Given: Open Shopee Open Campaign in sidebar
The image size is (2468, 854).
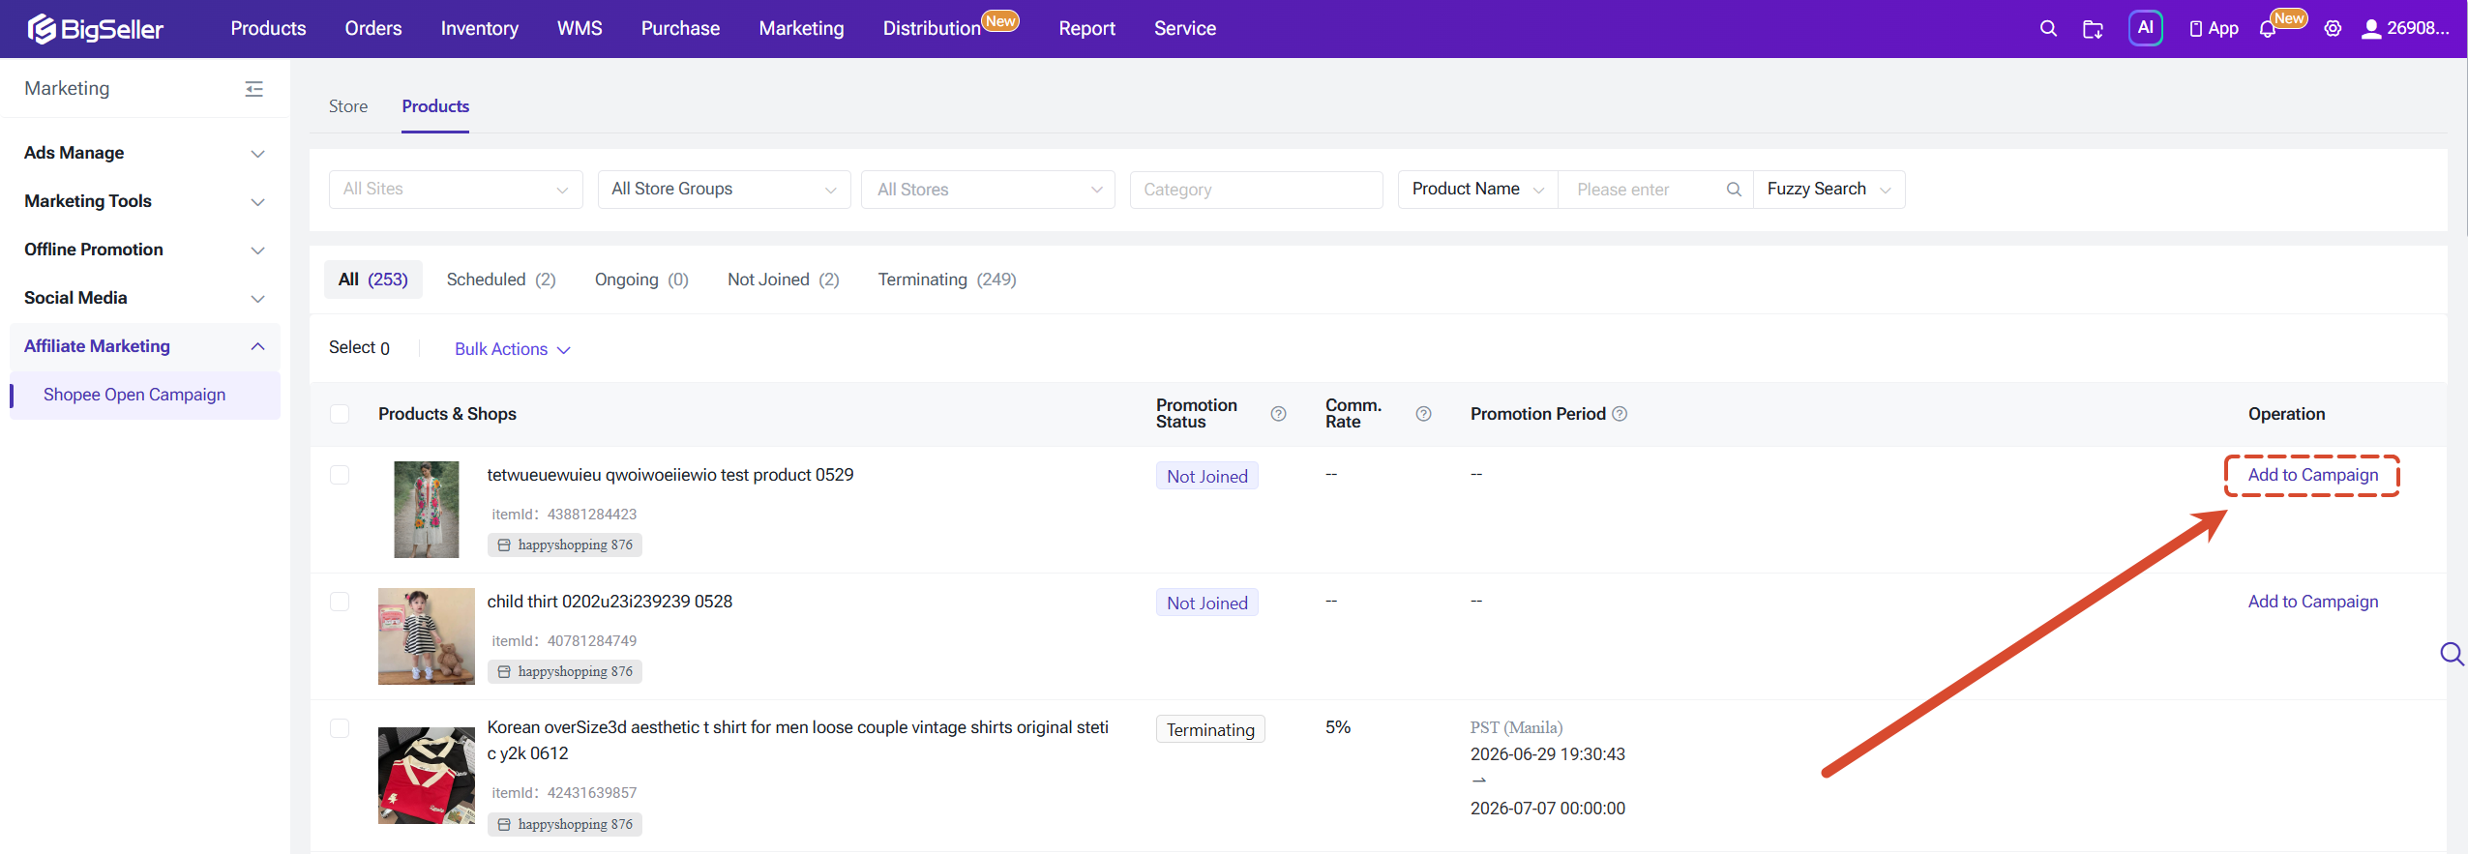Looking at the screenshot, I should (134, 395).
